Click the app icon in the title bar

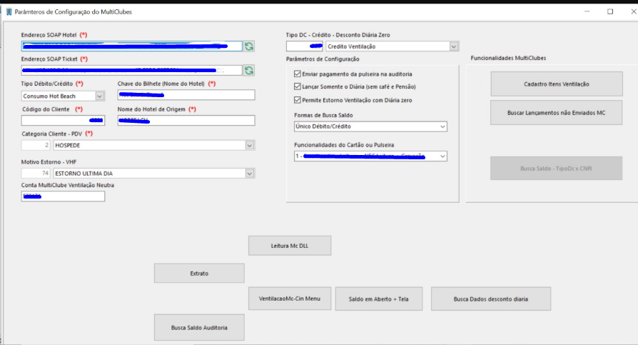coord(9,12)
